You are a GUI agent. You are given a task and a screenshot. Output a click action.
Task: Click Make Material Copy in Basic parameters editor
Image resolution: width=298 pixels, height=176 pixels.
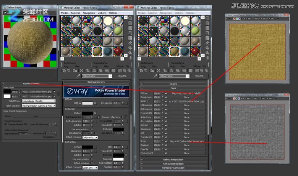coord(87,70)
